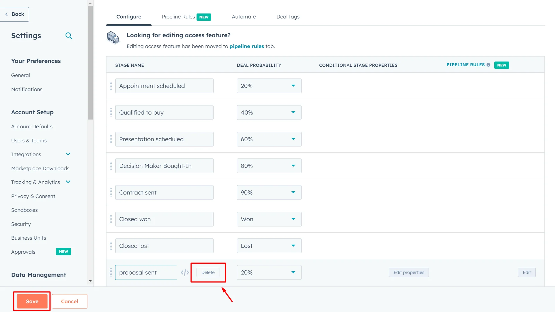
Task: Open probability dropdown for Decision Maker Bought-In
Action: [269, 166]
